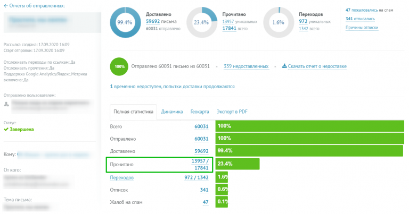Switch to Динамика tab
The width and height of the screenshot is (409, 214).
pyautogui.click(x=171, y=112)
